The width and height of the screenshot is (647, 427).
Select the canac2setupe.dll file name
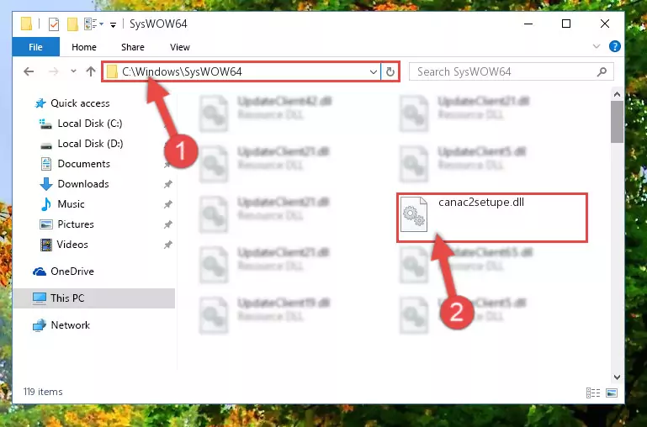481,203
